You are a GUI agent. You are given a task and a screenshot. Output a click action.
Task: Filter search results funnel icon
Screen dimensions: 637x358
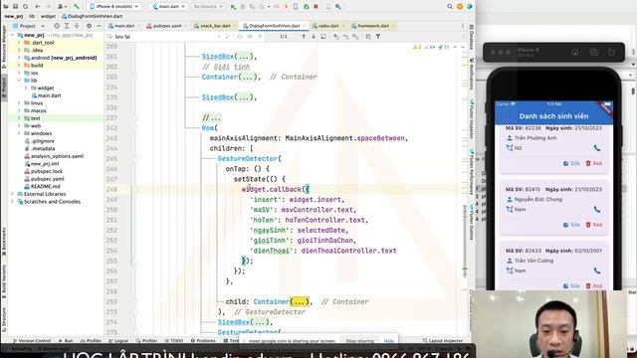[378, 37]
